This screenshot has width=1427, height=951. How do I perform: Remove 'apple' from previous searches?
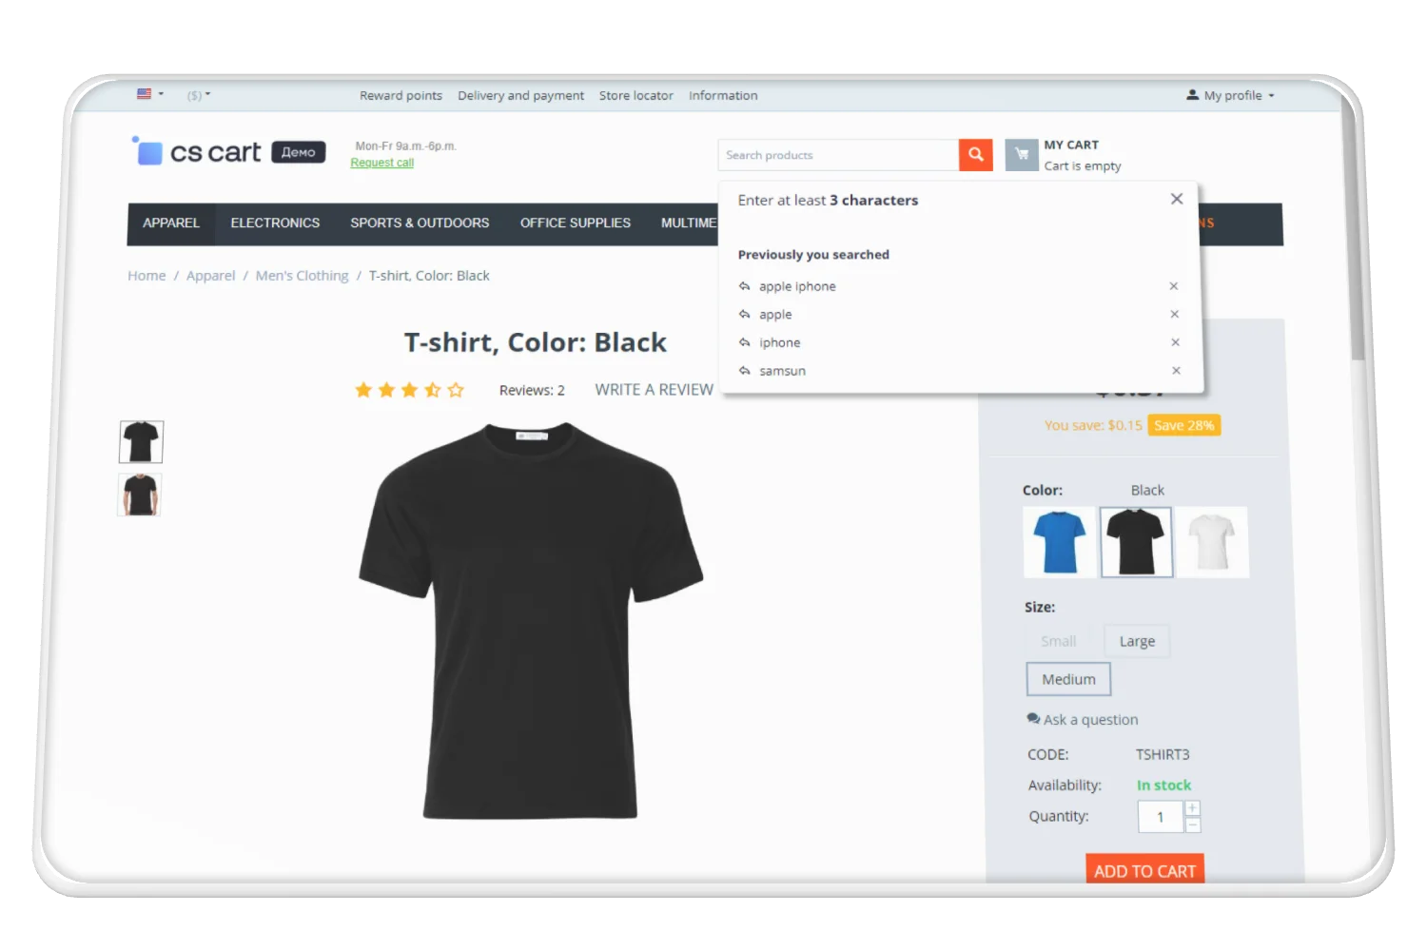click(x=1175, y=314)
